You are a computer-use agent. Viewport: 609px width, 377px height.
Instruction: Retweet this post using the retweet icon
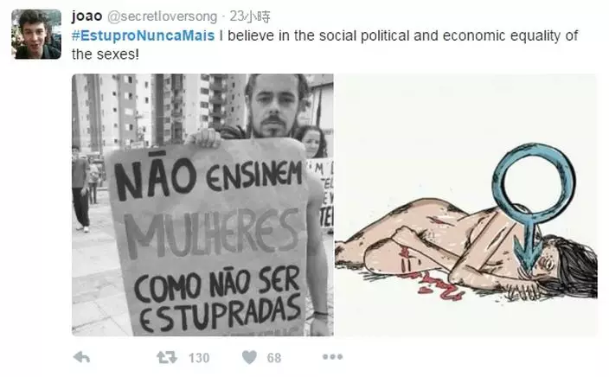pyautogui.click(x=167, y=357)
